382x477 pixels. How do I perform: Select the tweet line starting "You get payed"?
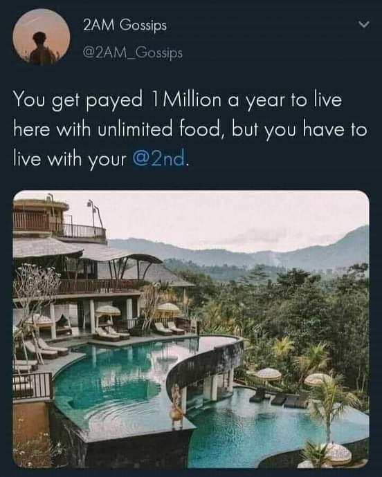pyautogui.click(x=177, y=100)
